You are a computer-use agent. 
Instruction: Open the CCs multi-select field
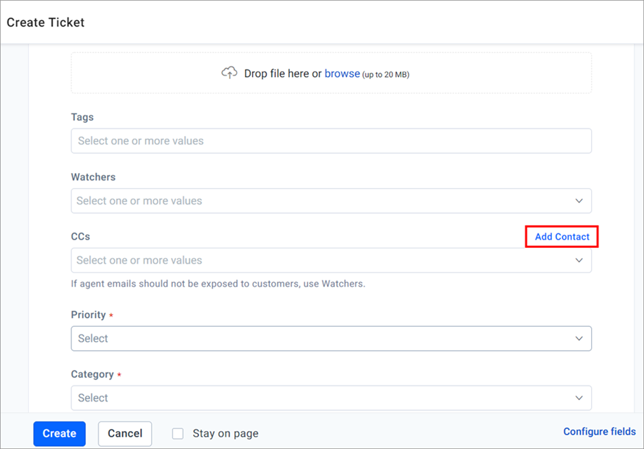click(x=331, y=260)
